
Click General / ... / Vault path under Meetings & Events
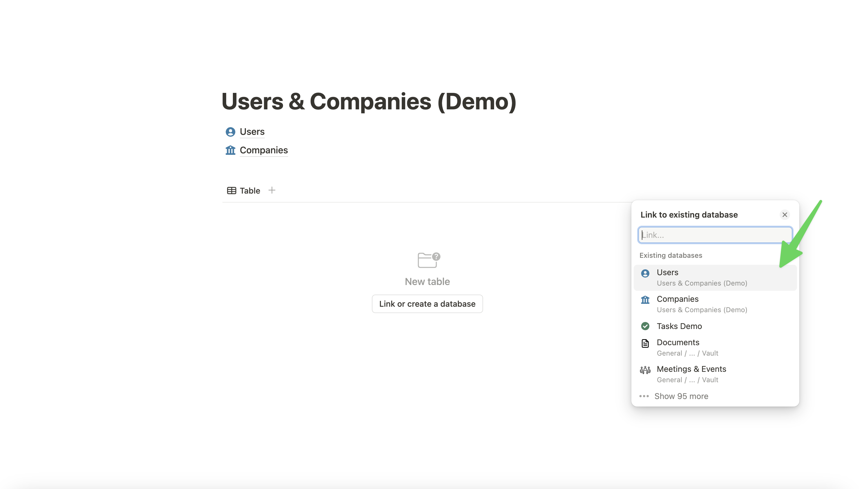coord(687,380)
